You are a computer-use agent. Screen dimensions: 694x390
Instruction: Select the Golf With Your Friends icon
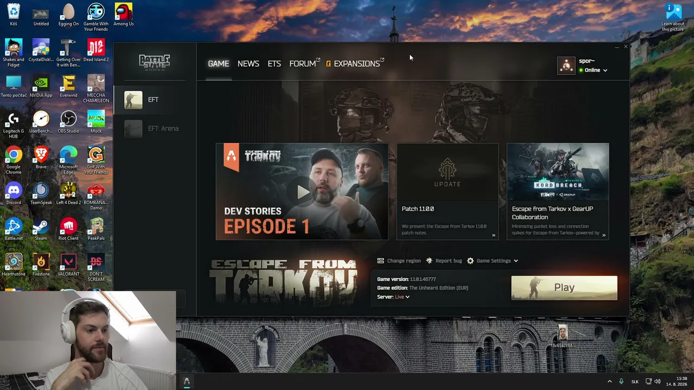point(96,160)
